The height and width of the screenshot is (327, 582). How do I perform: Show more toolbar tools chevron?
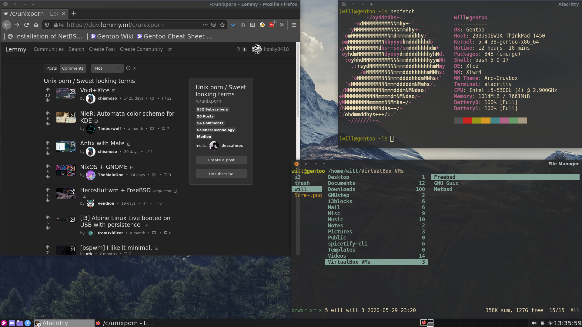pyautogui.click(x=282, y=25)
